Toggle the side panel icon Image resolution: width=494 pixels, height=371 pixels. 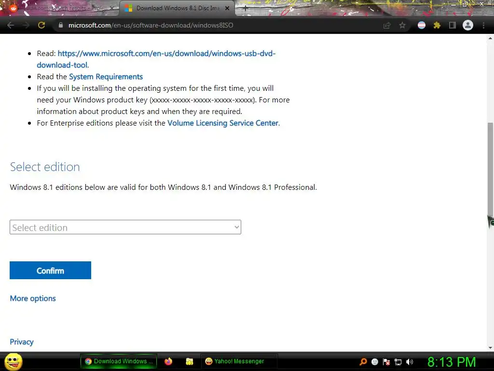[453, 25]
